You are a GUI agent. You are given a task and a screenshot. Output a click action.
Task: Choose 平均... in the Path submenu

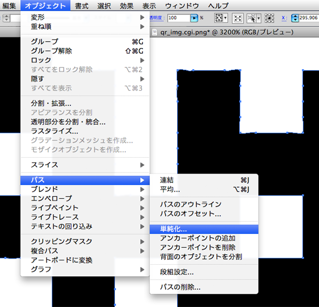pos(204,189)
